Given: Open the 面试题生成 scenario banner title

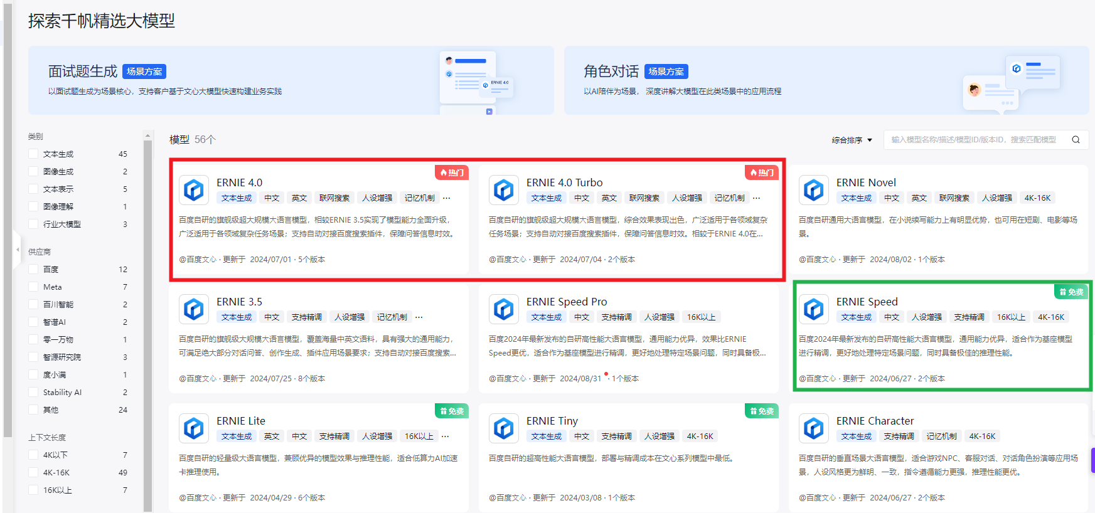Looking at the screenshot, I should (x=83, y=71).
